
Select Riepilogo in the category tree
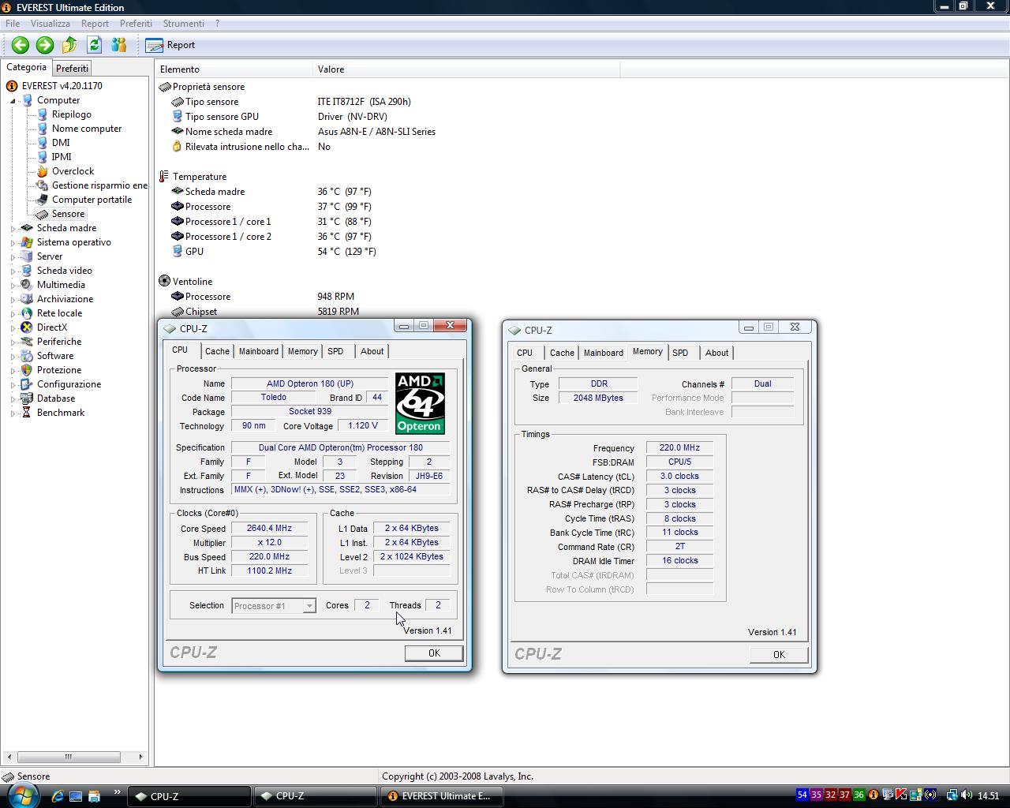71,114
